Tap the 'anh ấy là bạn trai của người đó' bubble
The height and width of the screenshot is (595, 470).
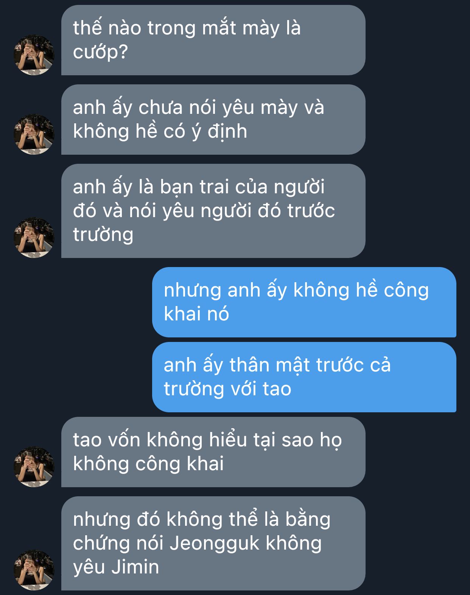coord(213,211)
